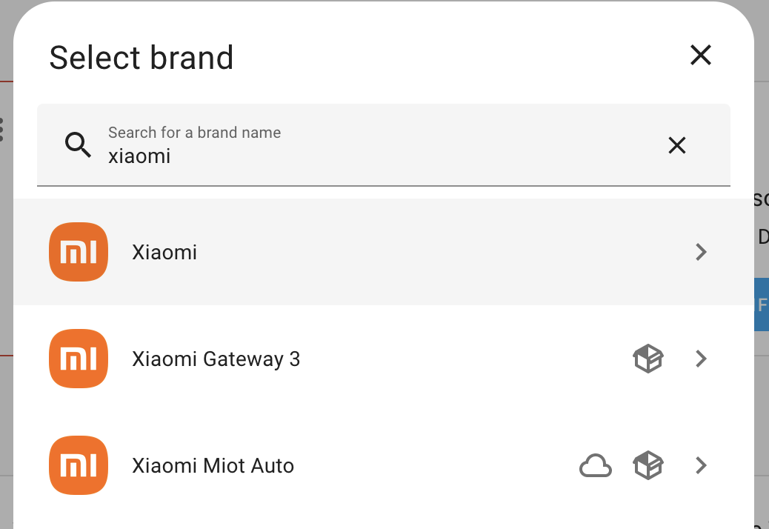Click the cloud service icon beside Xiaomi Miot Auto

[x=596, y=465]
